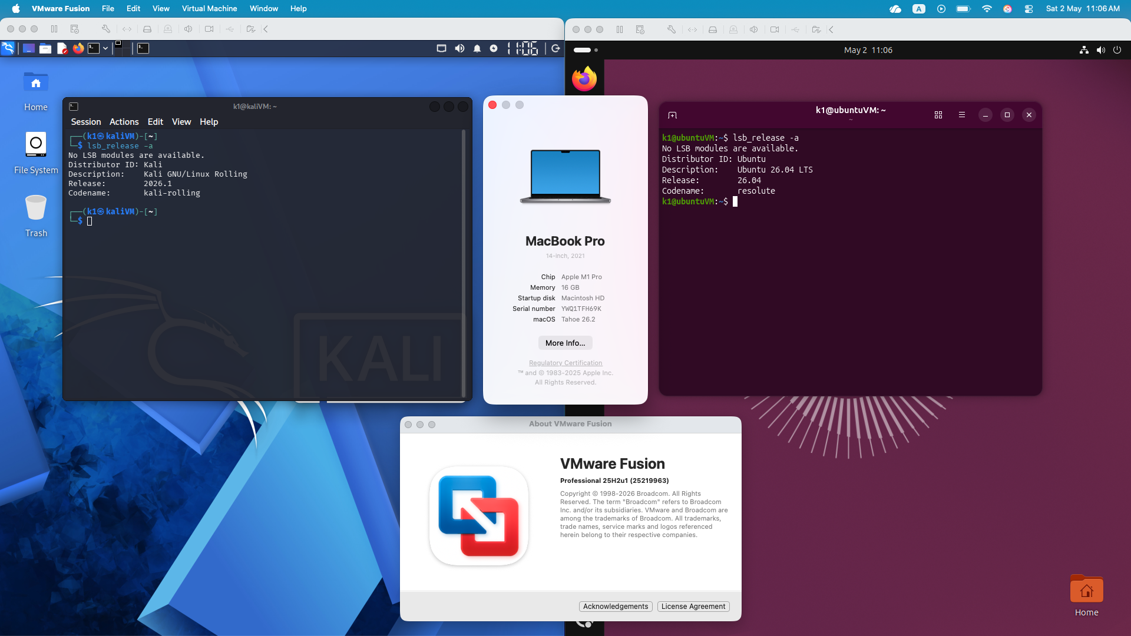The image size is (1131, 636).
Task: Click macOS menu bar date and time
Action: click(x=1083, y=9)
